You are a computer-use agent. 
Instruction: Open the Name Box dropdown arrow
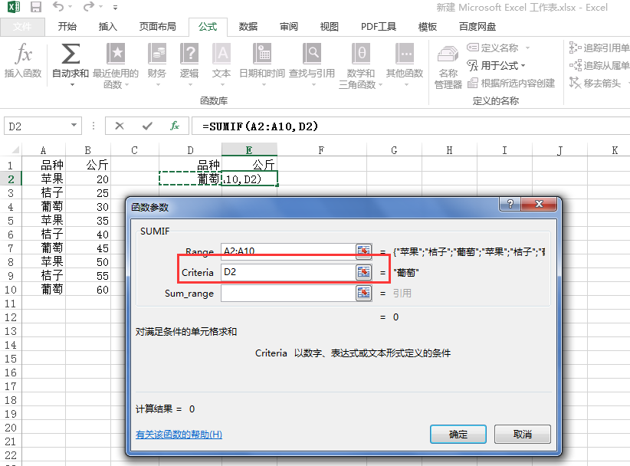(x=74, y=126)
